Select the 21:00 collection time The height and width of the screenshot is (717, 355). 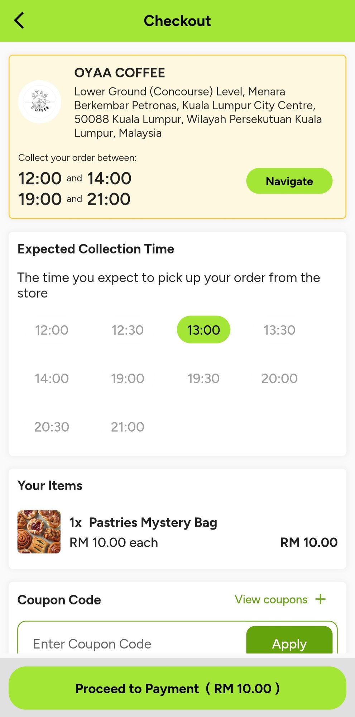pos(128,427)
